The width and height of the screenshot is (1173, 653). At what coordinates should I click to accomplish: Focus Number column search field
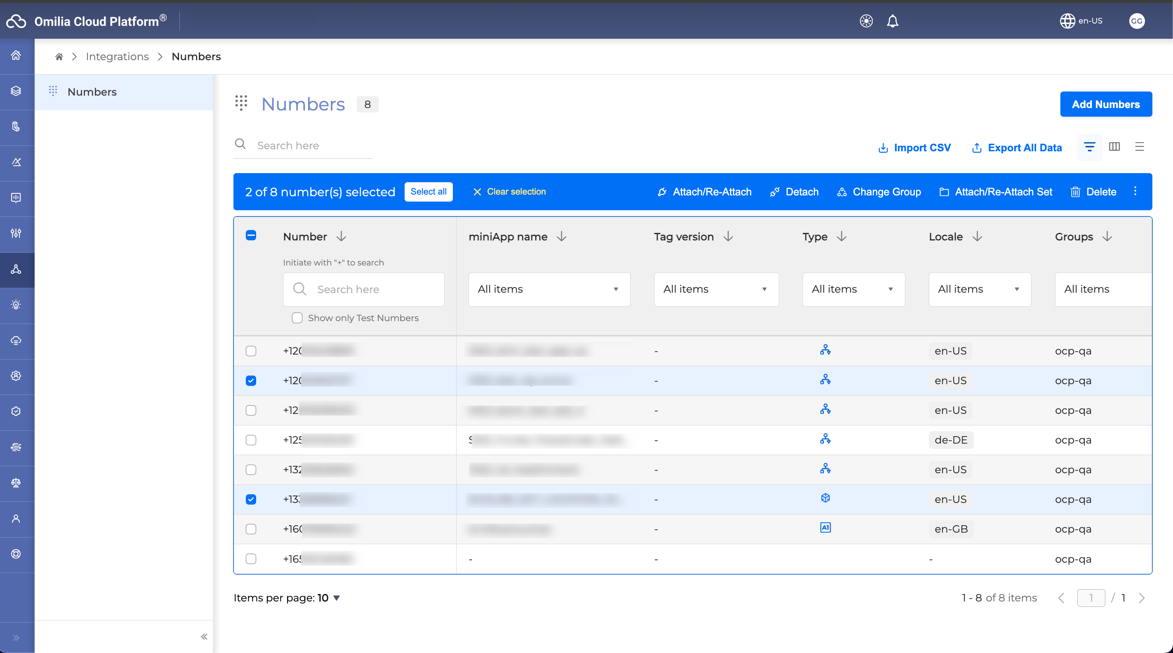coord(363,289)
